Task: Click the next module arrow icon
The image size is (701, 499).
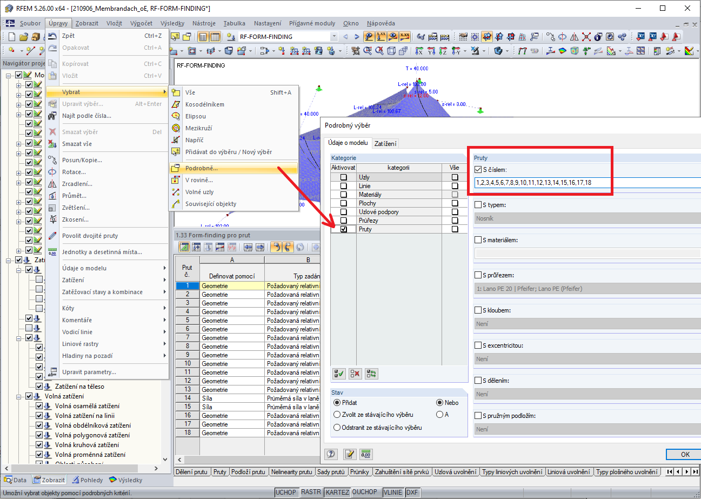Action: pos(357,37)
